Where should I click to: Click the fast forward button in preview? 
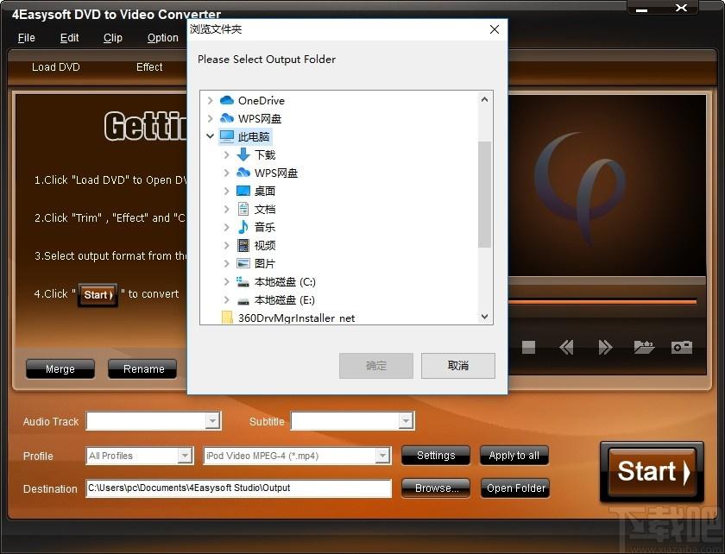click(605, 347)
